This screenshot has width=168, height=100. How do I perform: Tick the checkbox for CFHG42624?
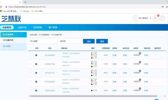pyautogui.click(x=31, y=82)
